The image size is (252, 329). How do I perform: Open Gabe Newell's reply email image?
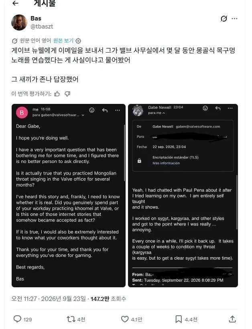click(x=183, y=195)
